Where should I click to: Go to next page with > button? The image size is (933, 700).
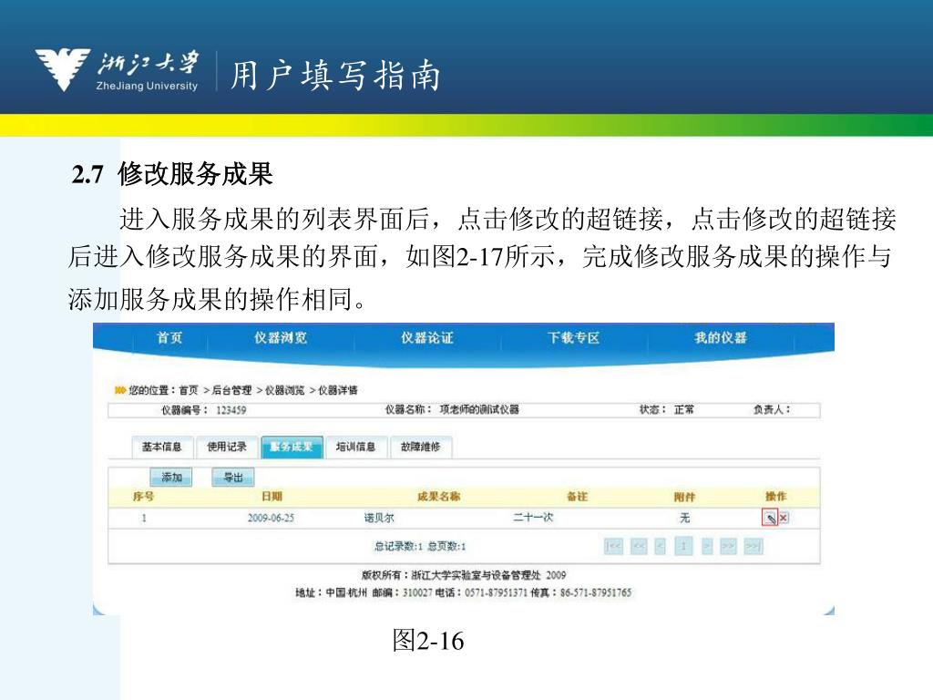click(x=707, y=546)
